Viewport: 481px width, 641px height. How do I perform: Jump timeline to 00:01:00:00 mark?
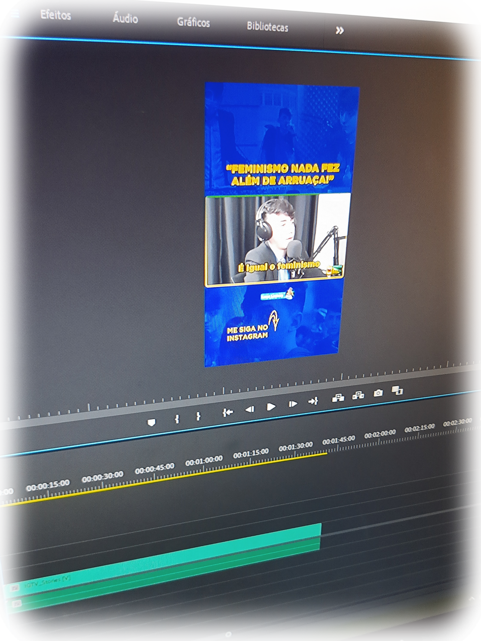click(204, 461)
